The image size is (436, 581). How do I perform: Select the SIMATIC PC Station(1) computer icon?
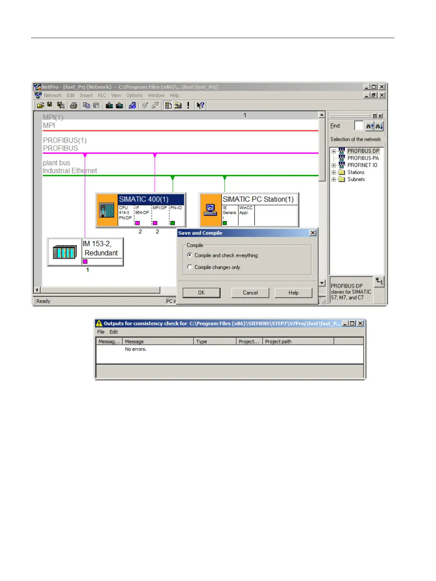click(x=211, y=210)
